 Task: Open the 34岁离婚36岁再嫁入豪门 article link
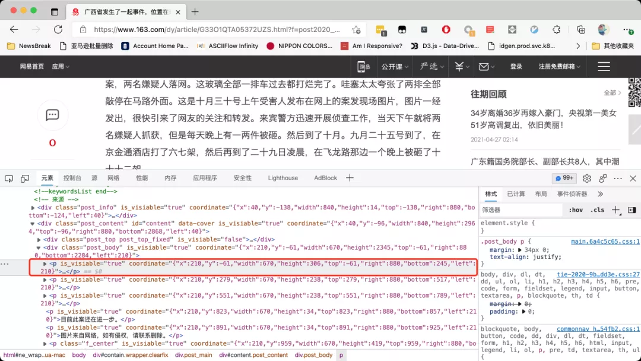click(543, 119)
